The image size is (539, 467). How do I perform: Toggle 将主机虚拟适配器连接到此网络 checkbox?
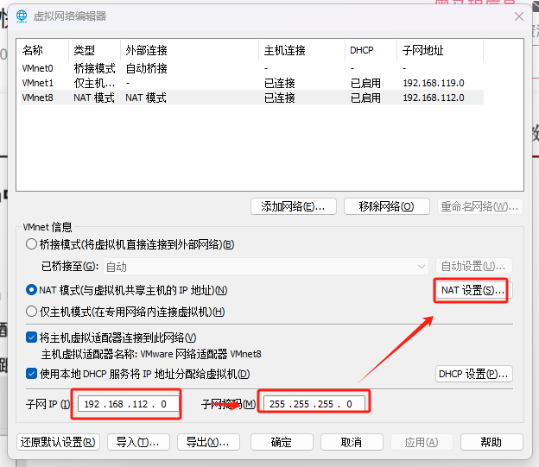tap(31, 338)
